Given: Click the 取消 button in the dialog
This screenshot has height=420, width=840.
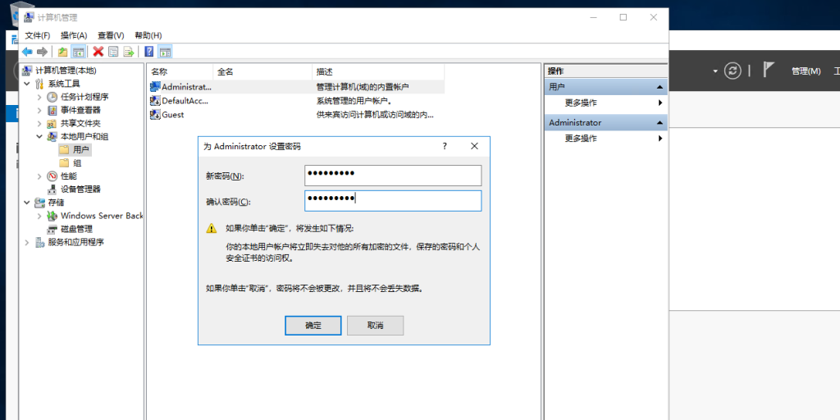Looking at the screenshot, I should [375, 326].
